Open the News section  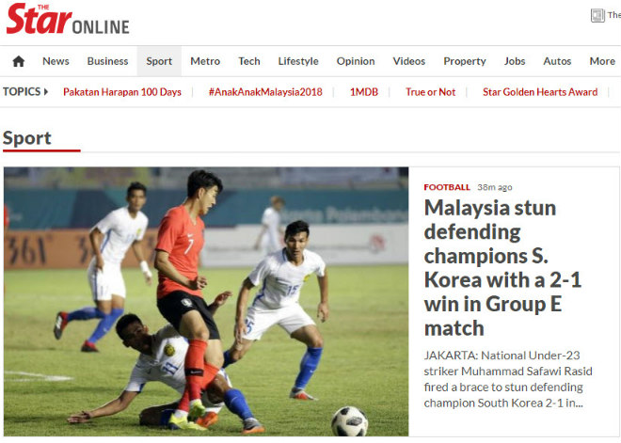point(56,61)
